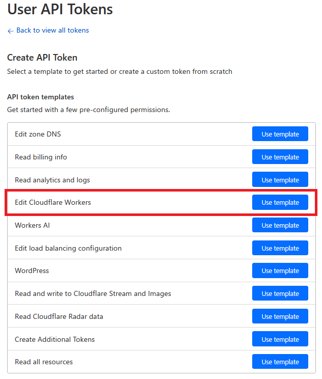Use template for Create Additional Tokens

(x=280, y=339)
